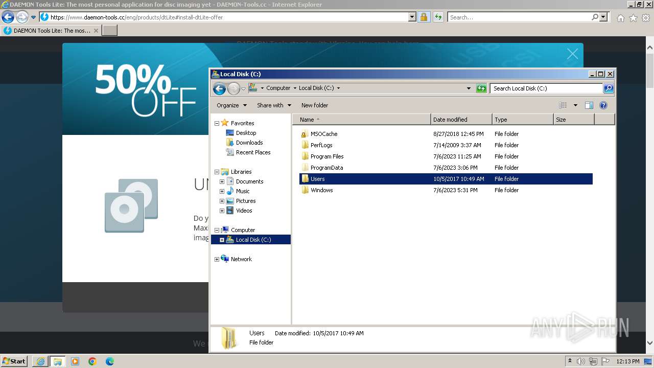The image size is (654, 368).
Task: Click in the Search Local Disk (C:) box
Action: [x=546, y=88]
